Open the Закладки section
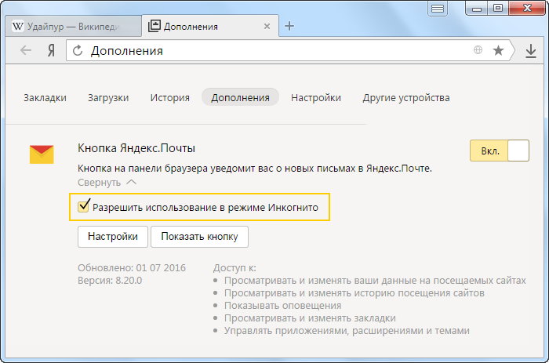549x363 pixels. [x=45, y=98]
